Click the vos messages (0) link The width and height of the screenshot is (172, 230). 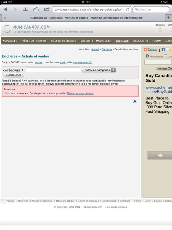pyautogui.click(x=83, y=62)
